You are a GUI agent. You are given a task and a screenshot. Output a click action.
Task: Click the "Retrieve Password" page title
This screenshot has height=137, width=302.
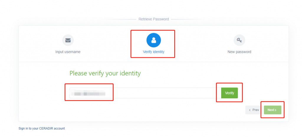153,19
